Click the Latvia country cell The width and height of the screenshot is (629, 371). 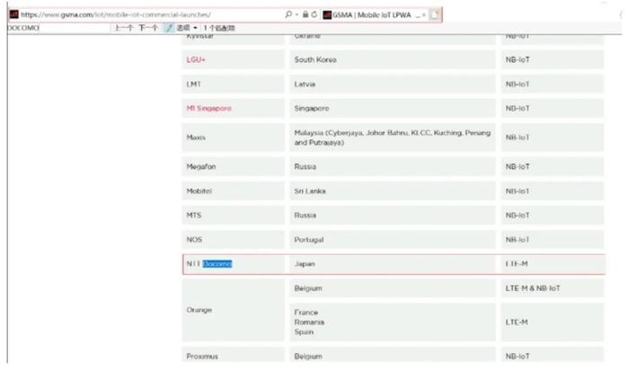click(x=393, y=84)
